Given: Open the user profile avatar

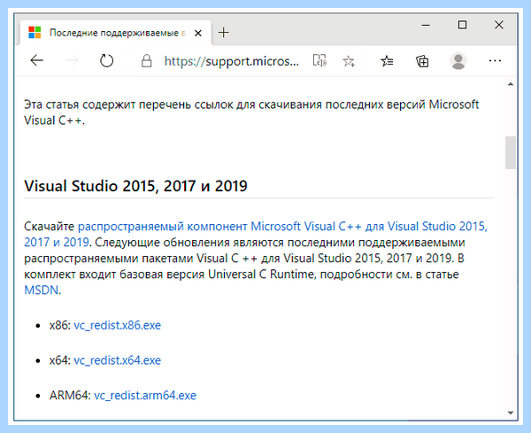Looking at the screenshot, I should click(458, 61).
